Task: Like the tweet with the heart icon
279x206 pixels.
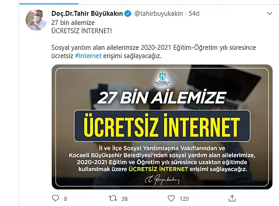Action: click(171, 198)
